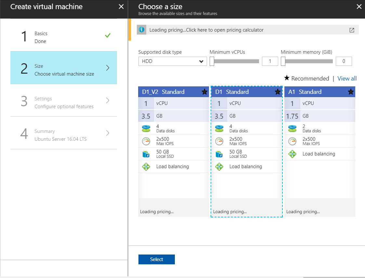
Task: Click Minimum memory slider handle
Action: pyautogui.click(x=283, y=61)
